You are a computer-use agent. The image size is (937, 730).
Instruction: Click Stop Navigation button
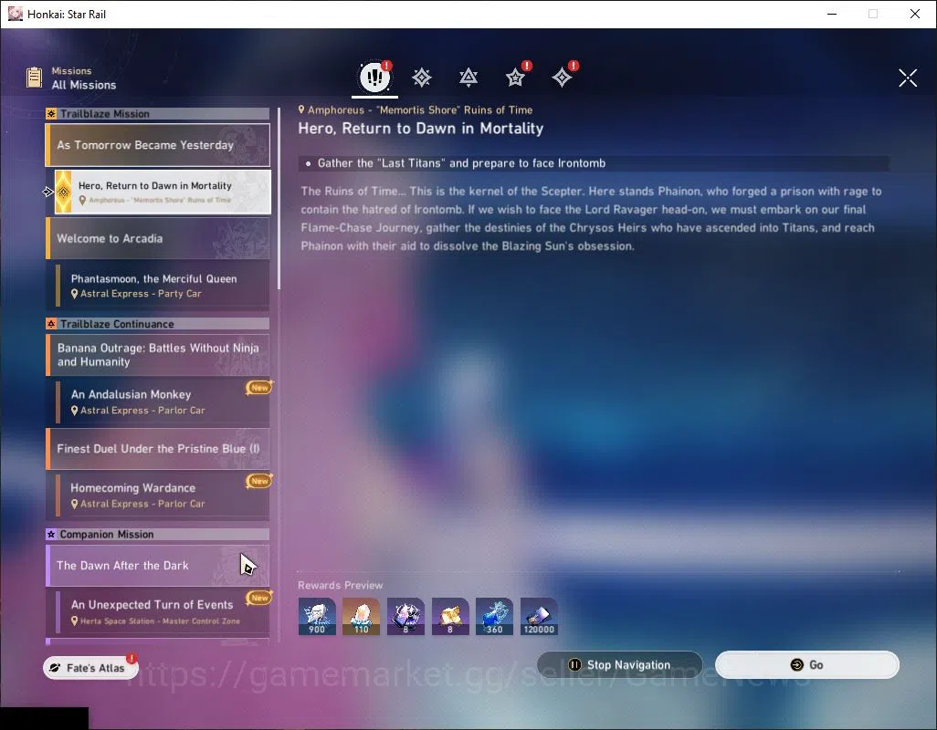pyautogui.click(x=620, y=664)
